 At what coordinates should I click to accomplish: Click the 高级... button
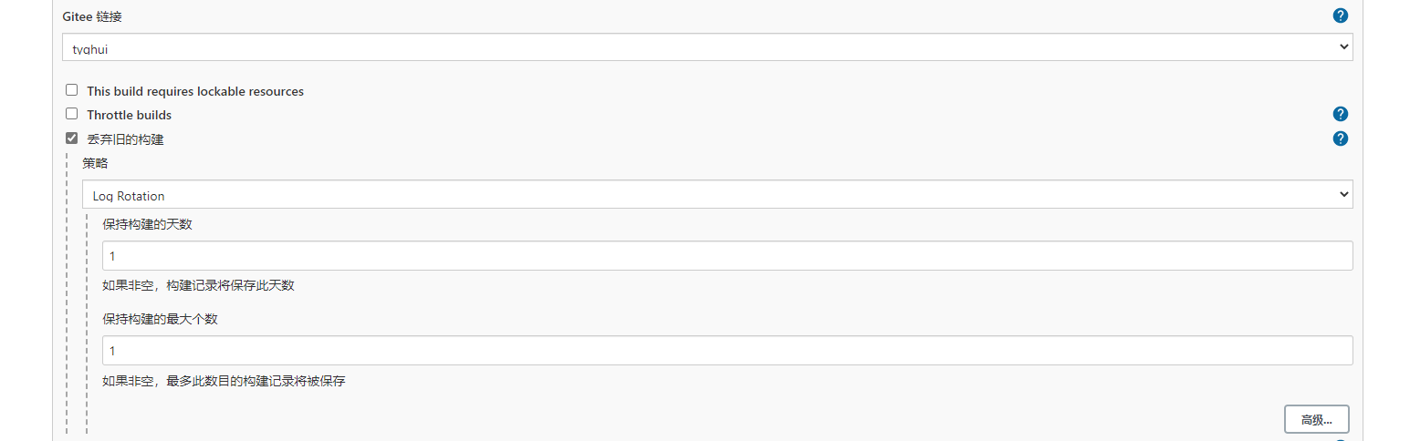pos(1317,419)
